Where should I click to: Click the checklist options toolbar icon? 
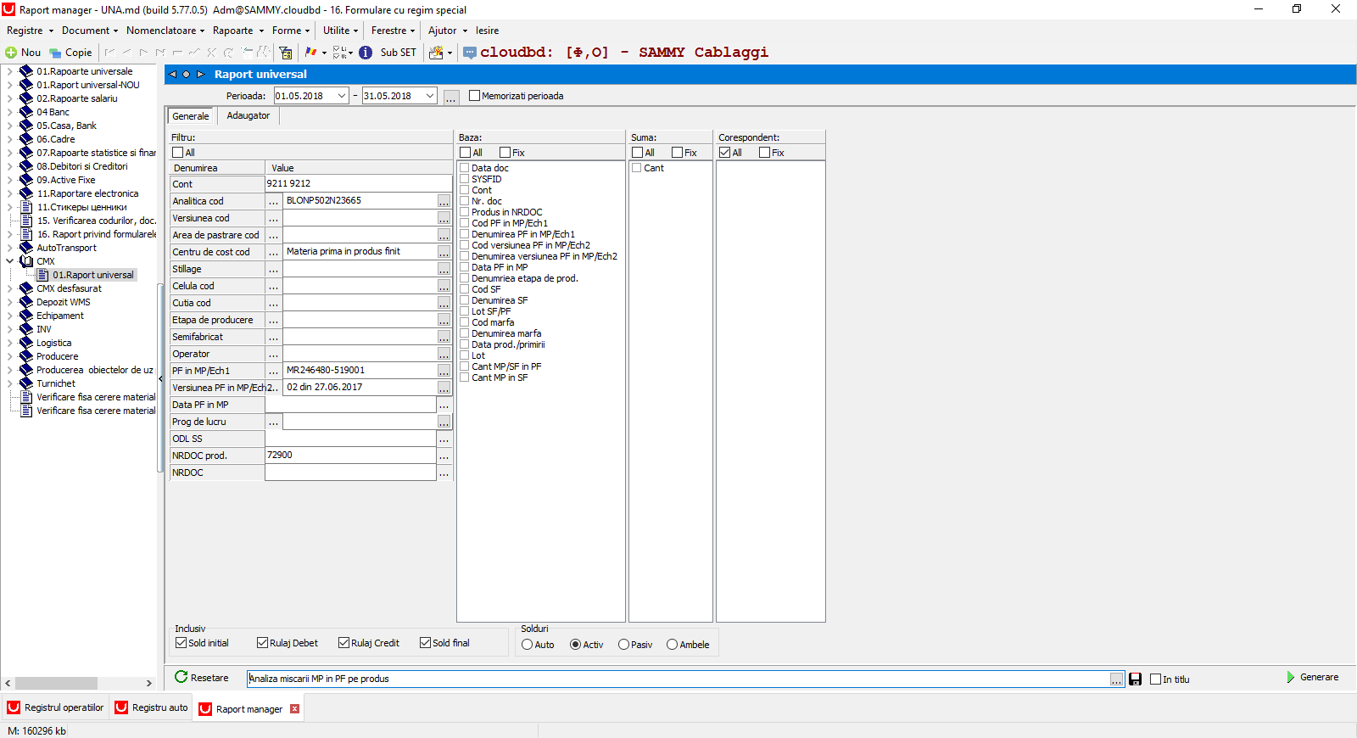339,53
